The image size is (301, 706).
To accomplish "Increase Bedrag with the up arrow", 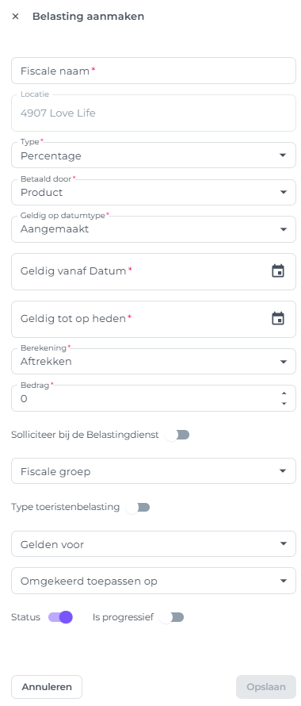I will [x=284, y=393].
